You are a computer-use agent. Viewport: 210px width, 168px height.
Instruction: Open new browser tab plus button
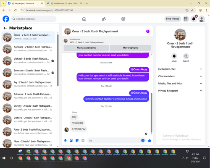[87, 3]
